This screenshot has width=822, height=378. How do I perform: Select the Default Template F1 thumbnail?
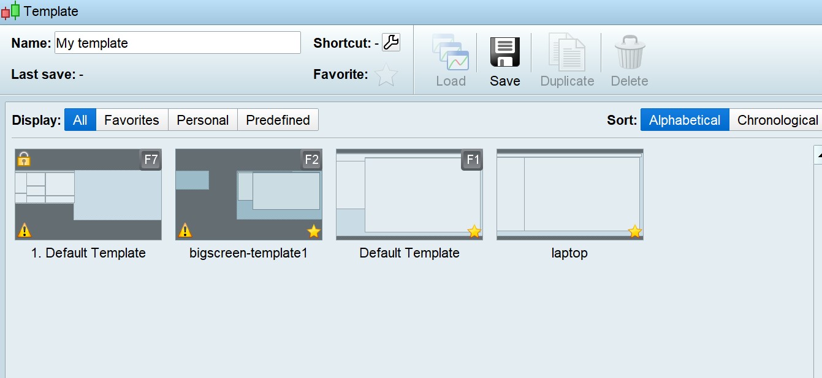409,195
